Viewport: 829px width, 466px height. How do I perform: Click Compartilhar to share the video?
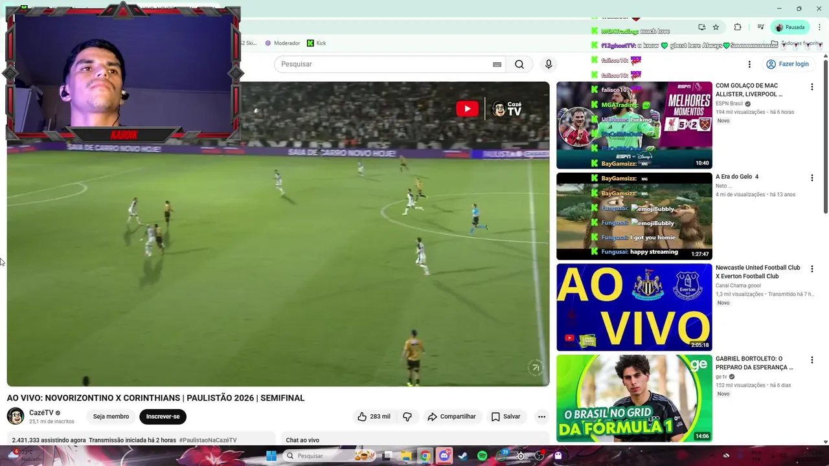pos(452,417)
